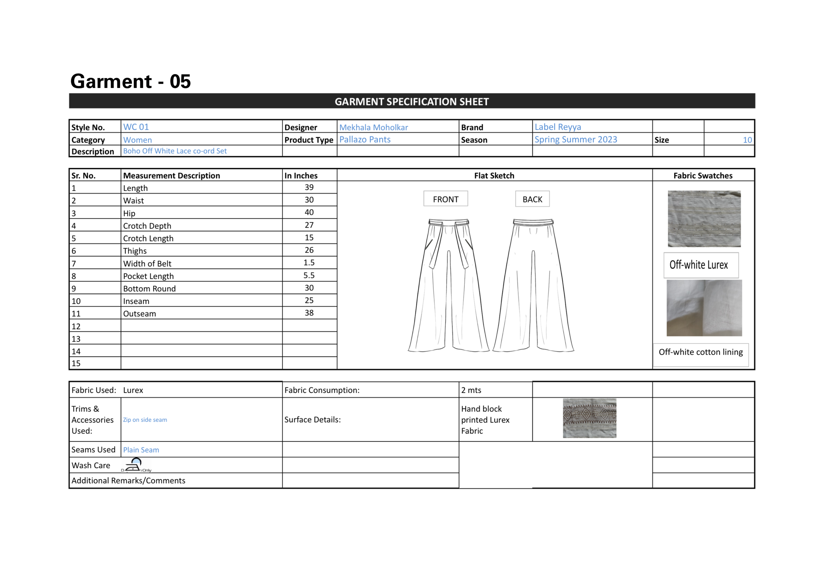Click the 'Garment - 05' heading
Screen dimensions: 824x582
tap(131, 81)
